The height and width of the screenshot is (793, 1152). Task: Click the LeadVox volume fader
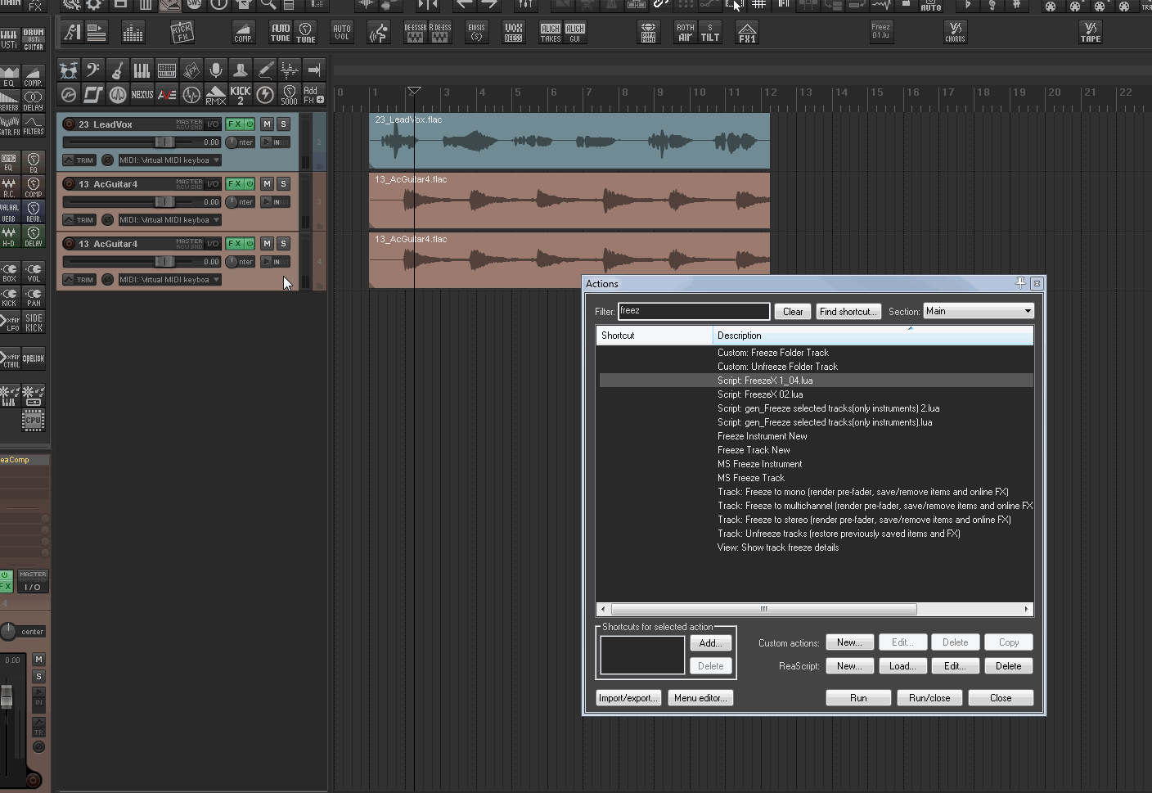pos(164,142)
